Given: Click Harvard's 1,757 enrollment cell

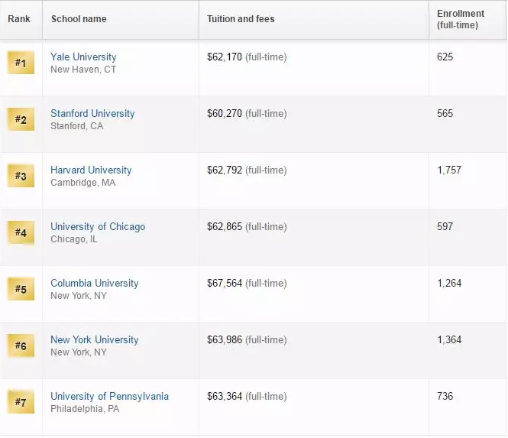Looking at the screenshot, I should pyautogui.click(x=449, y=170).
